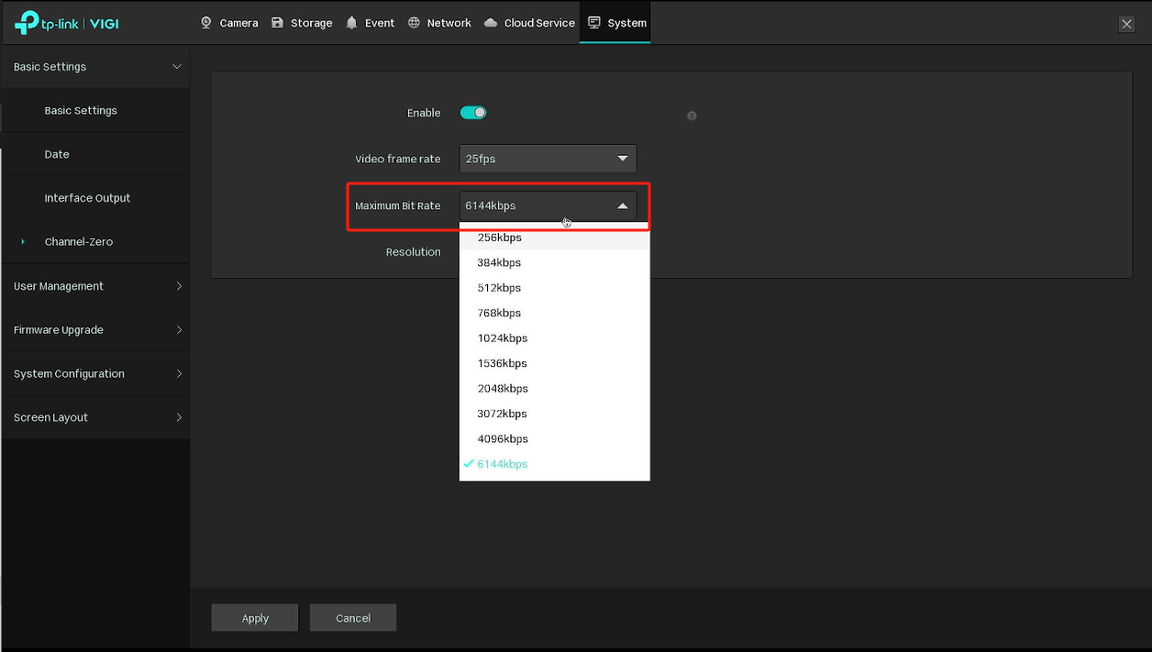Close the settings window
The width and height of the screenshot is (1152, 652).
click(x=1126, y=24)
